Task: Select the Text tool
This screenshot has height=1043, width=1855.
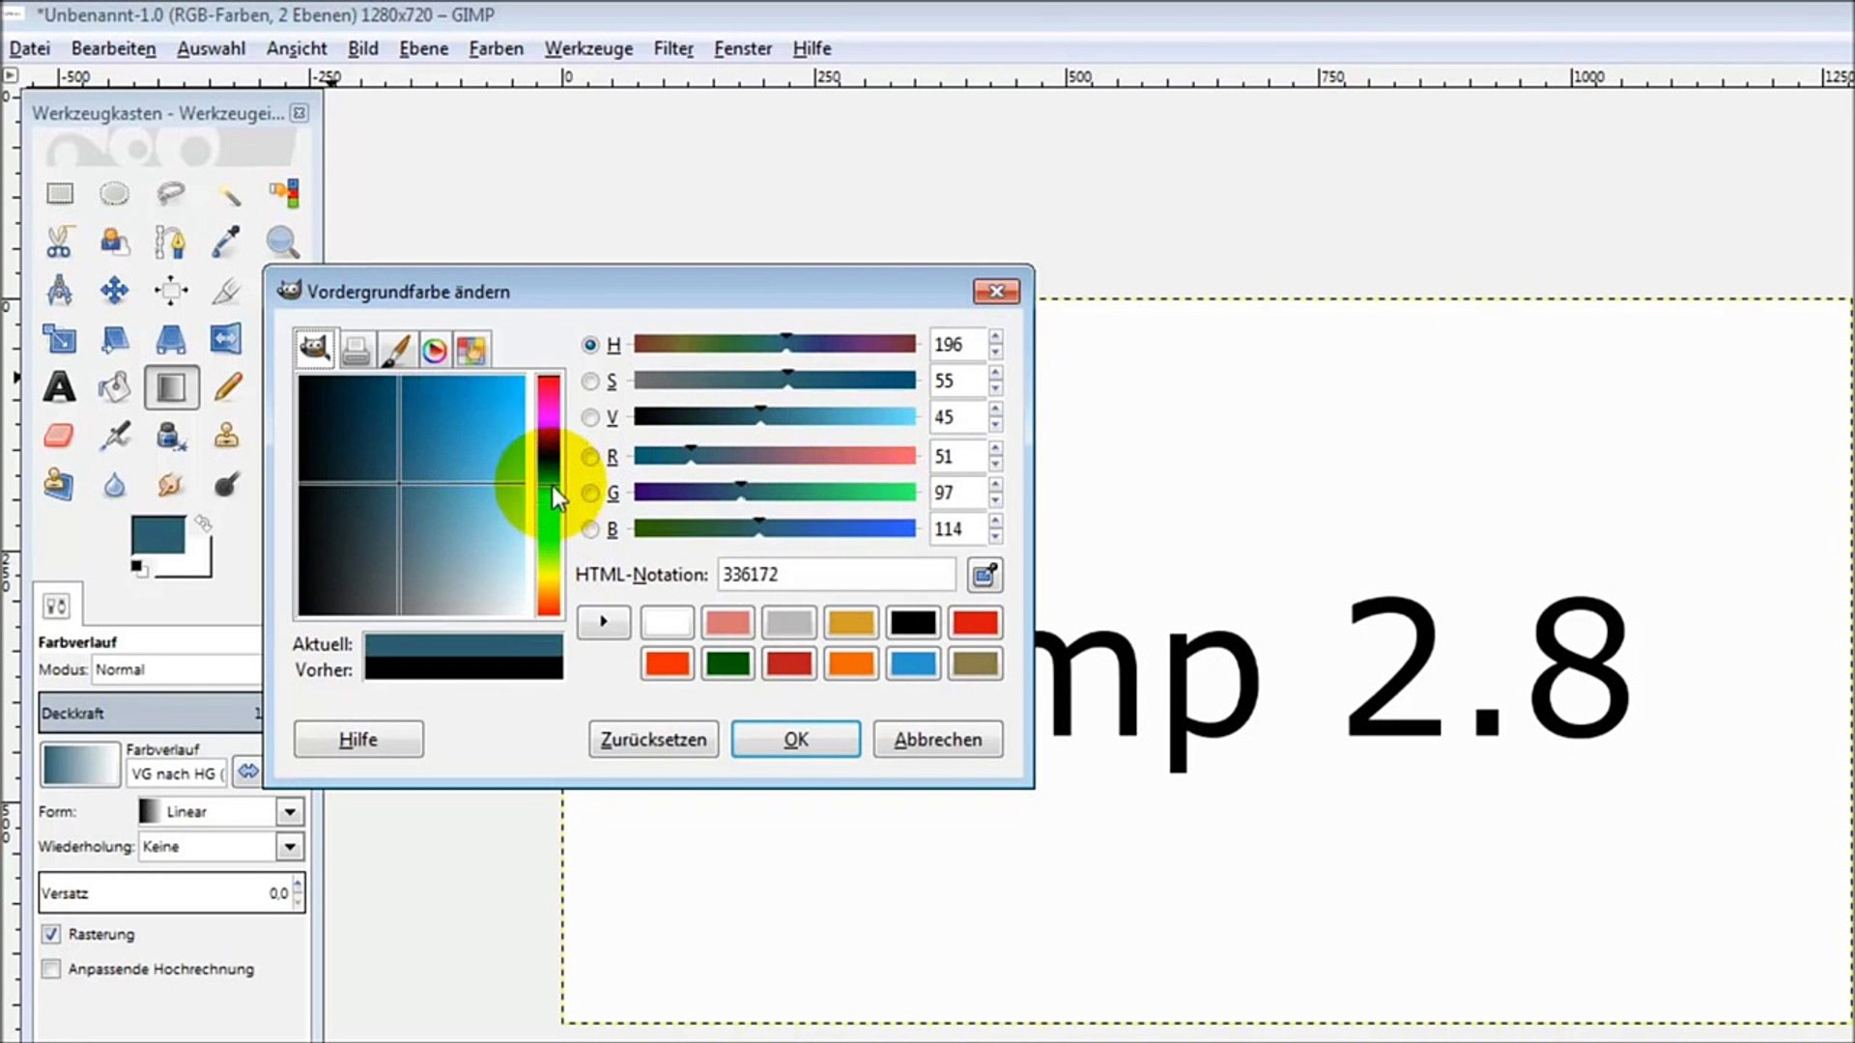Action: point(60,387)
